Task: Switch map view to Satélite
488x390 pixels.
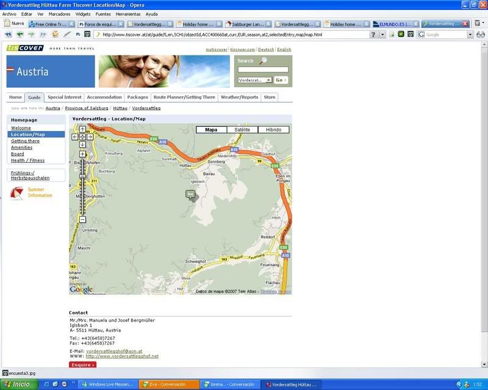Action: point(242,130)
